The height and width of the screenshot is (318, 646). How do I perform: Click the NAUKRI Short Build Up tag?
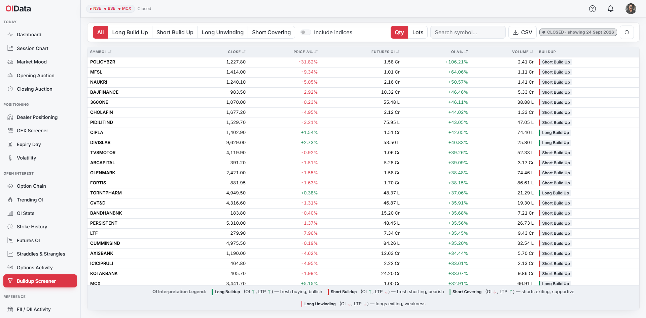click(x=555, y=82)
